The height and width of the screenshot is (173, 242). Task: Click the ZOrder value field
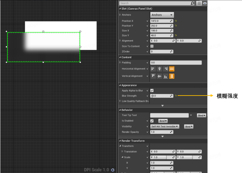tap(161, 51)
